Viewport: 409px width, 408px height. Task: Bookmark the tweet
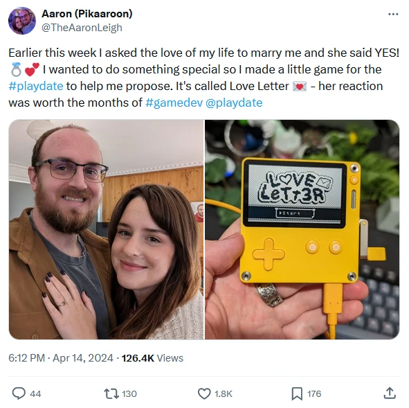coord(297,393)
